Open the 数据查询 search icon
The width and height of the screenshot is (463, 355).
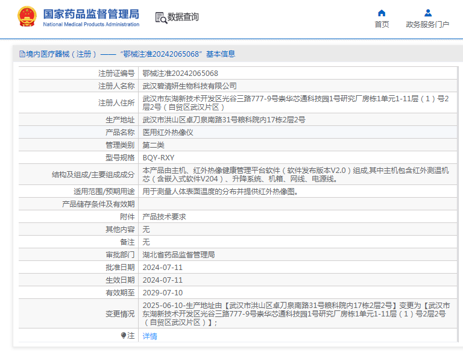pos(161,17)
